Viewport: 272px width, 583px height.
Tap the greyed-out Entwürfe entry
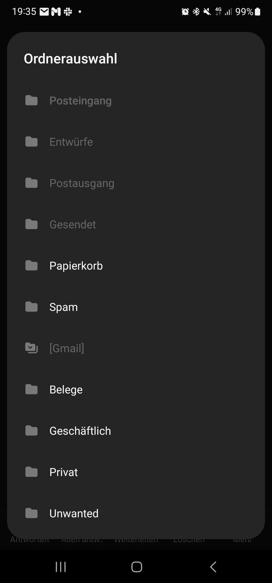(136, 142)
